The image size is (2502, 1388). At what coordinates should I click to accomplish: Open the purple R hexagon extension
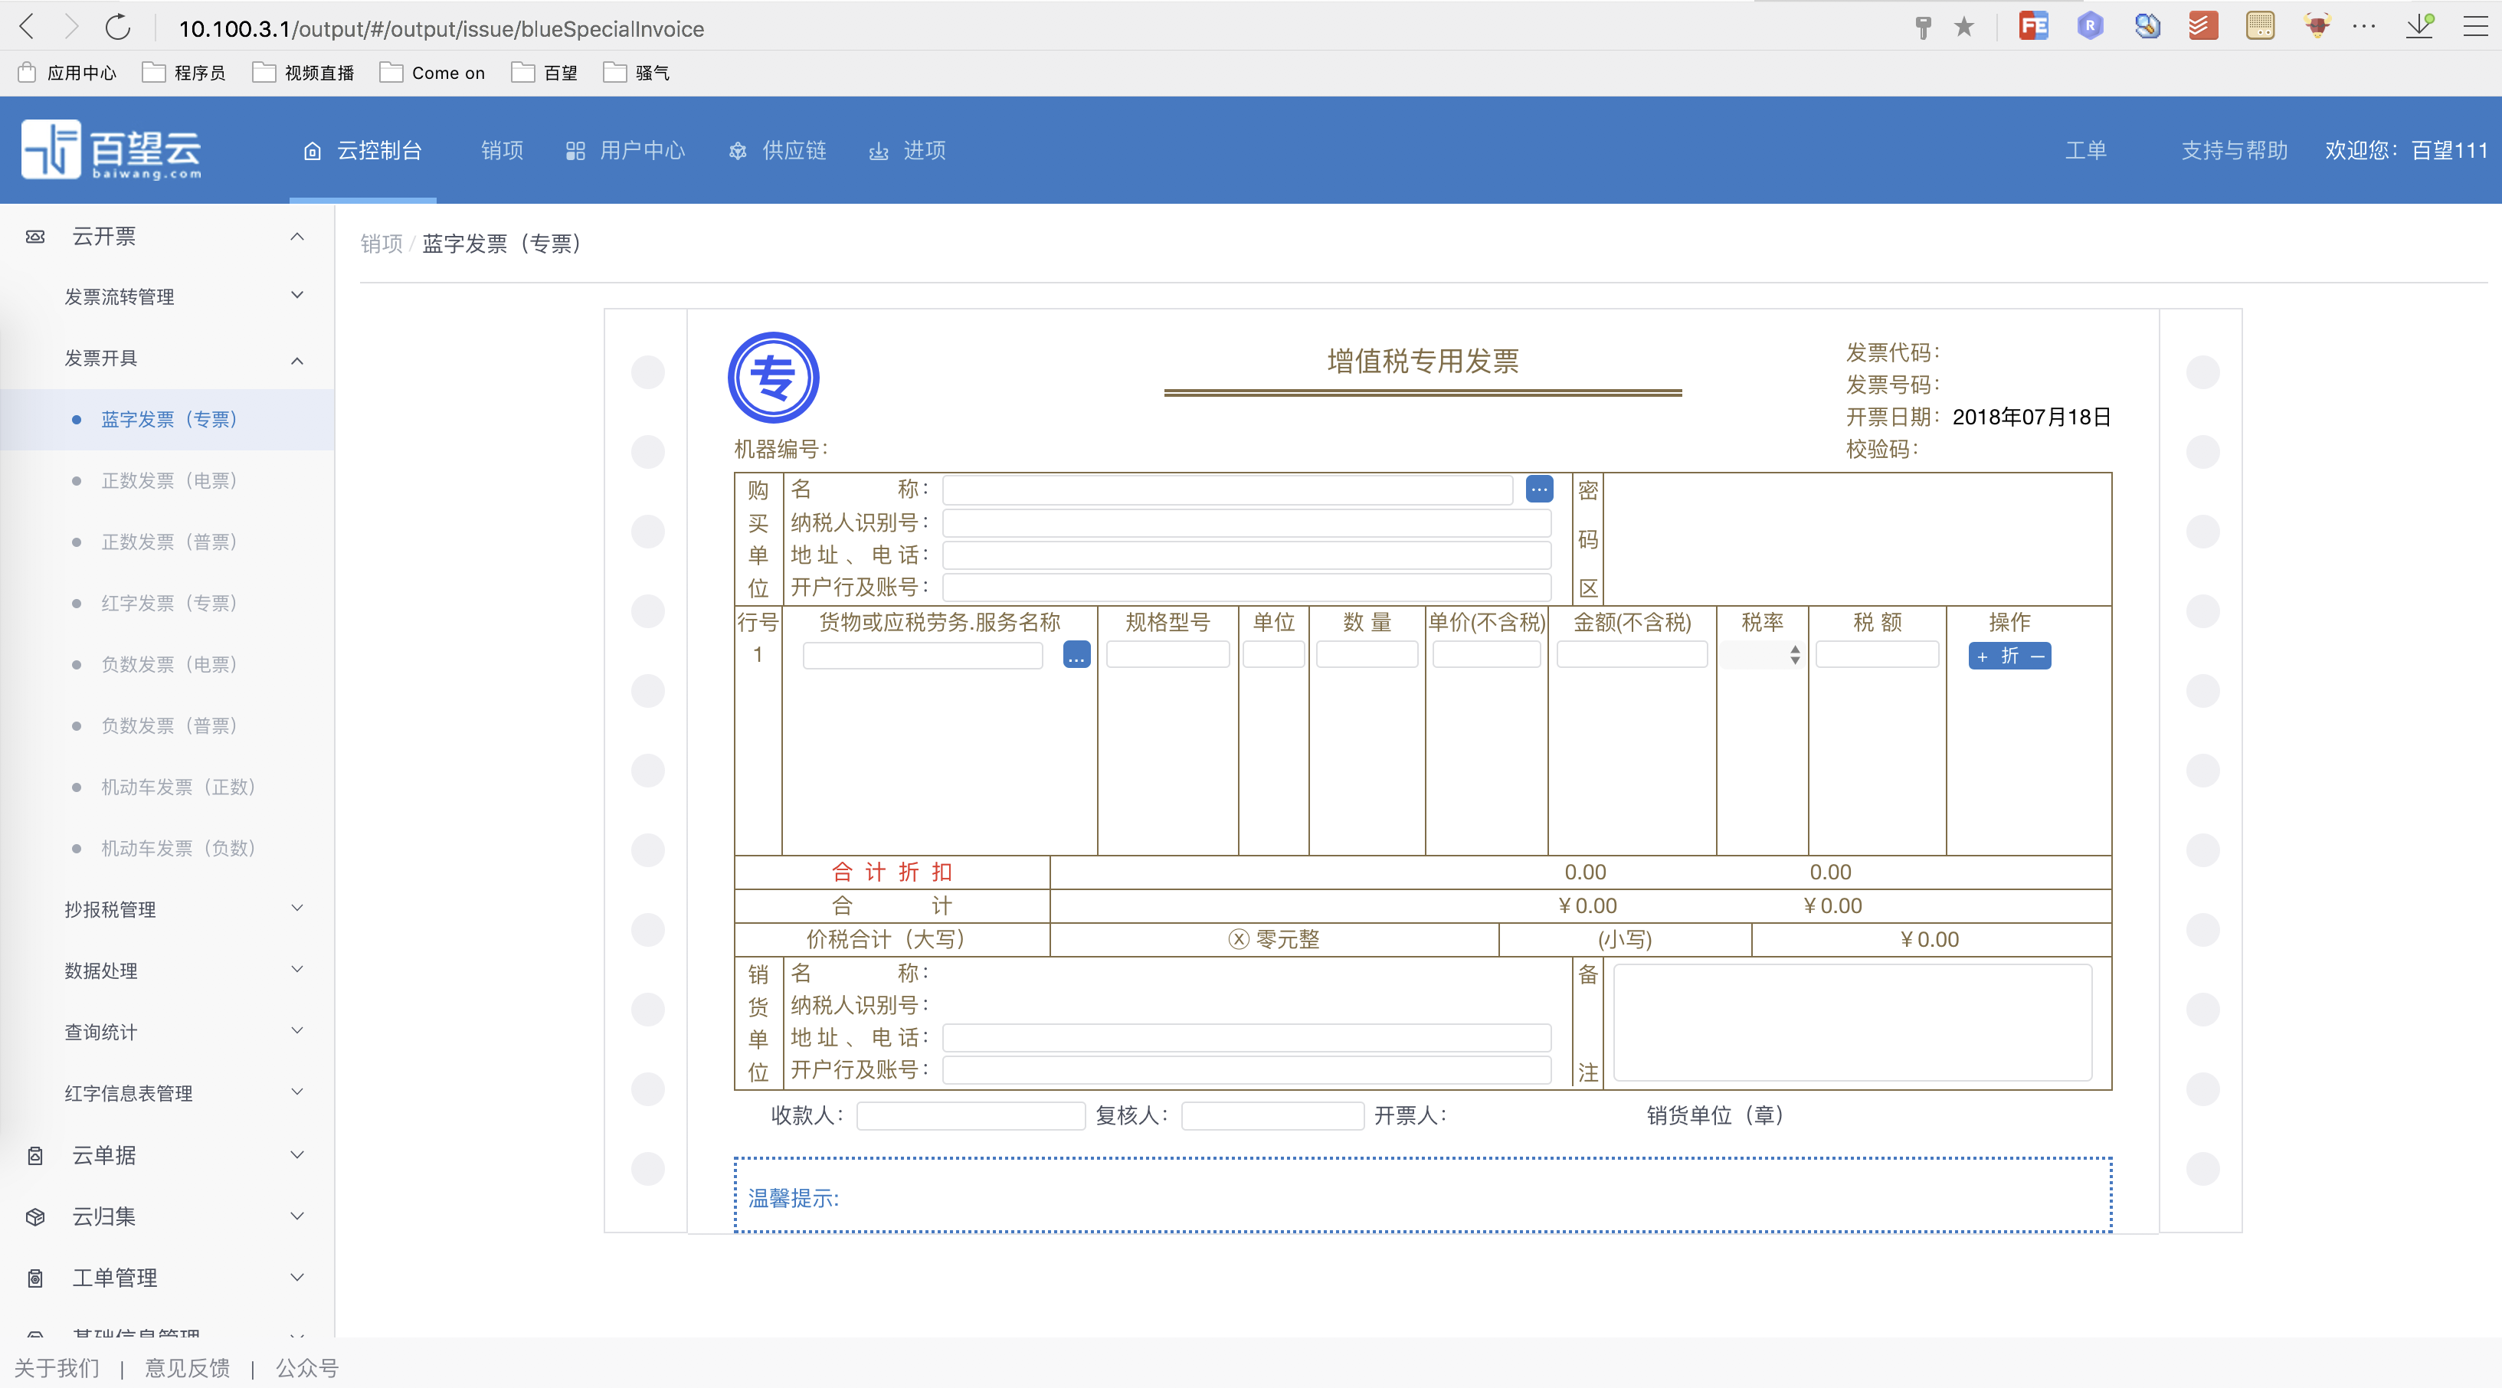(2090, 26)
